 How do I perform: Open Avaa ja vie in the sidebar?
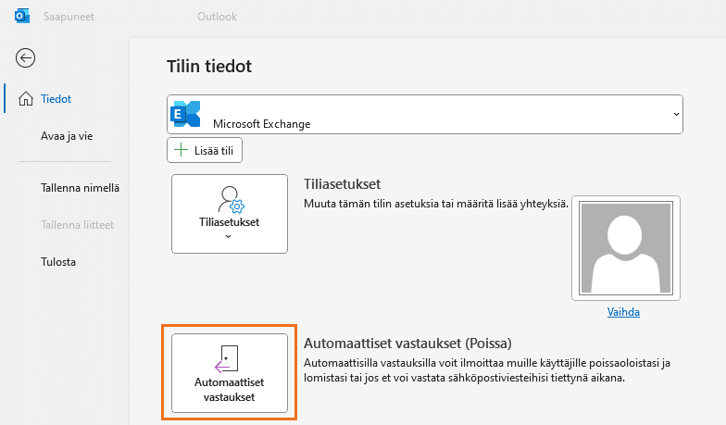pos(67,136)
